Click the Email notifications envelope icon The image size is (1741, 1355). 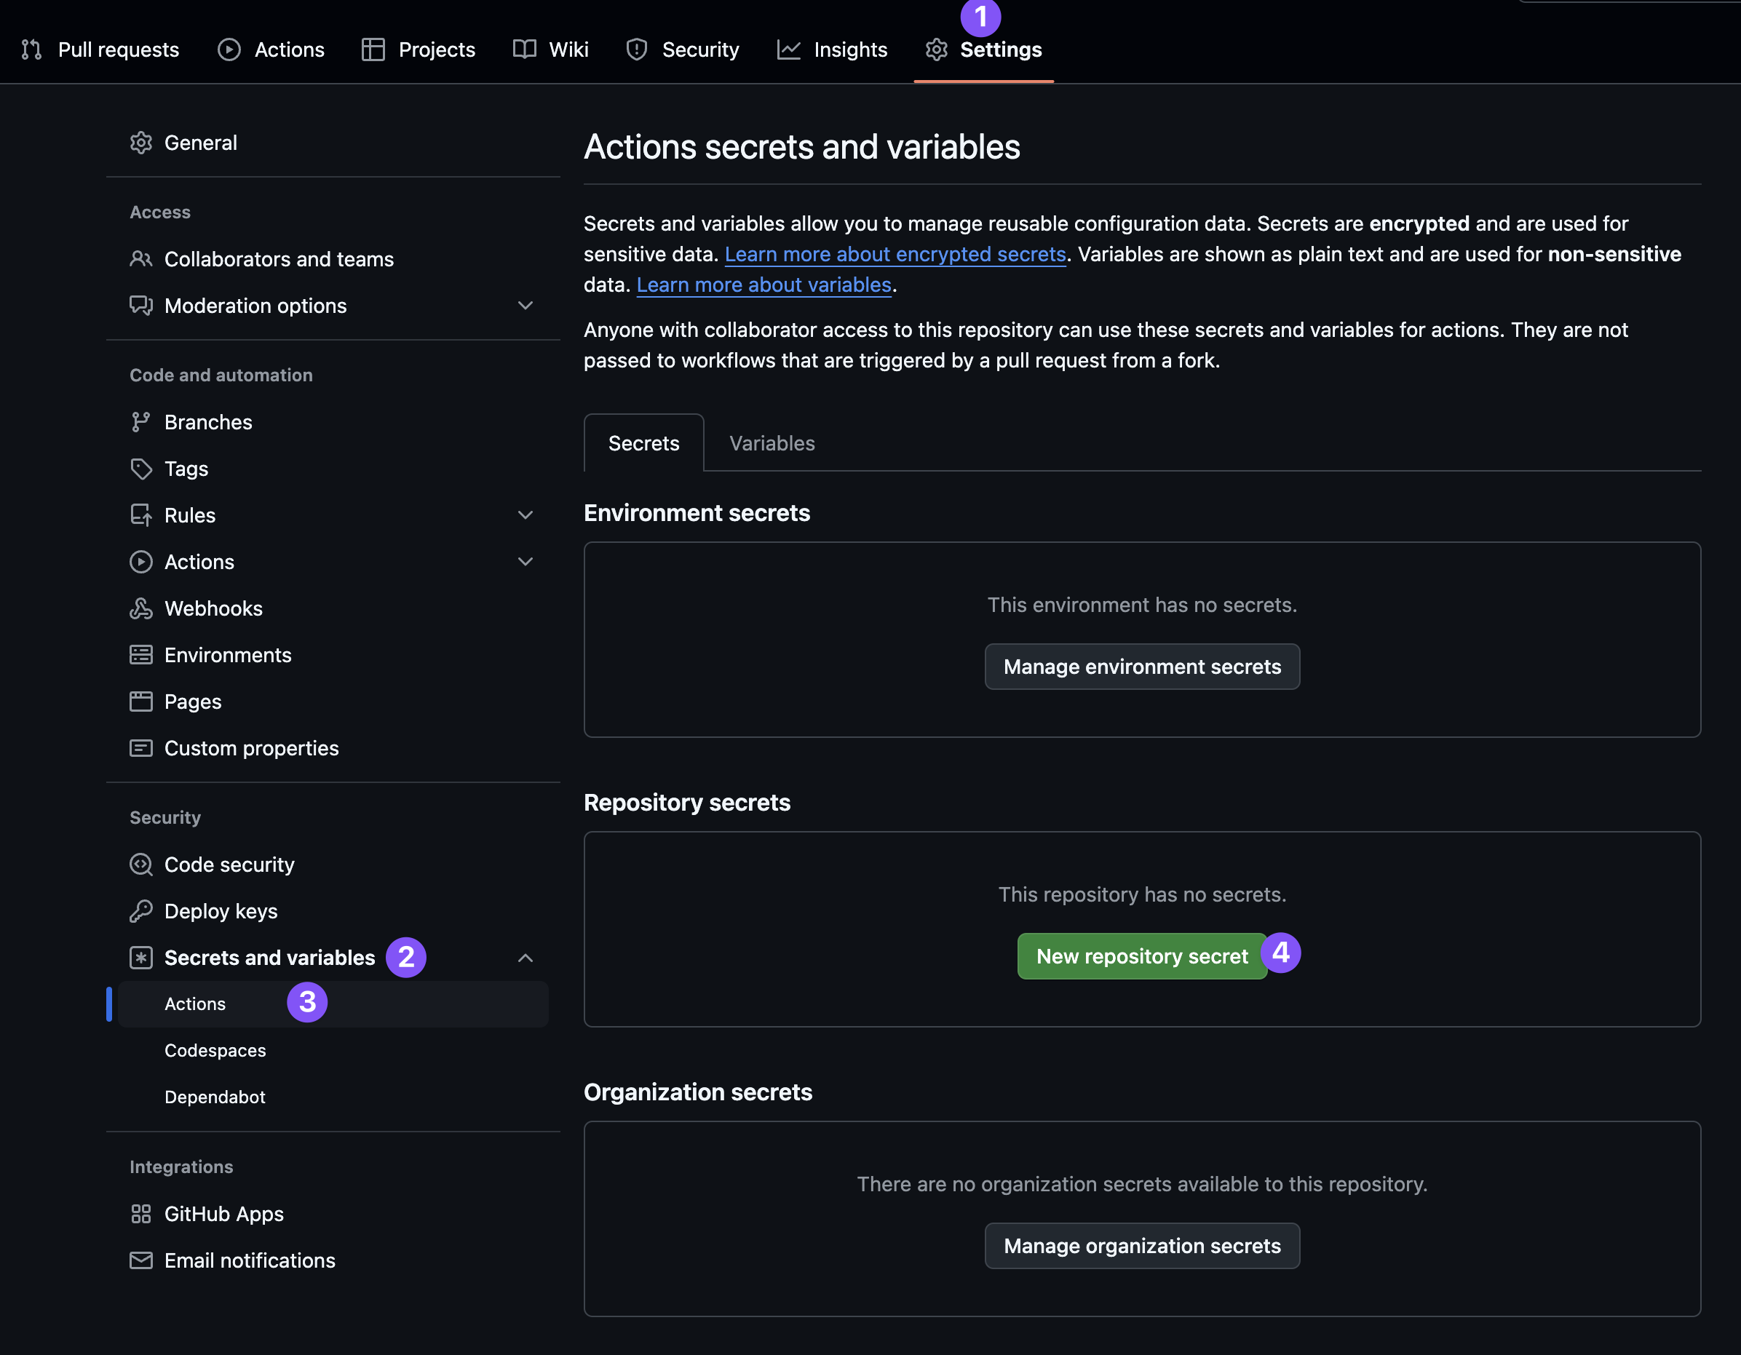point(141,1260)
